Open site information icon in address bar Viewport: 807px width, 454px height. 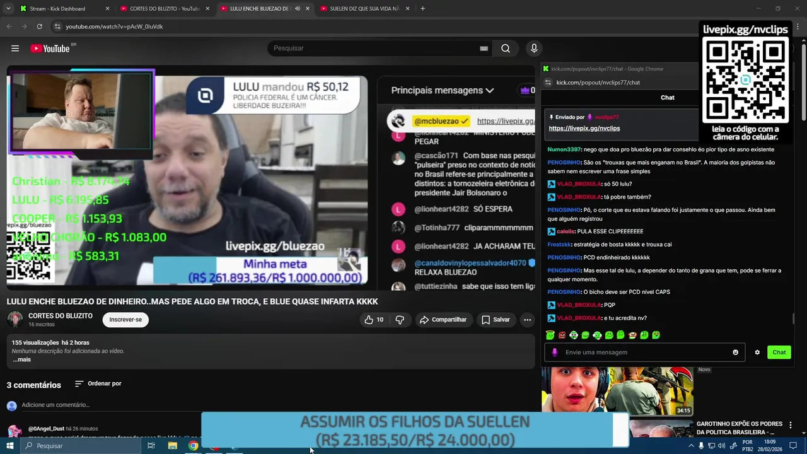pos(57,26)
